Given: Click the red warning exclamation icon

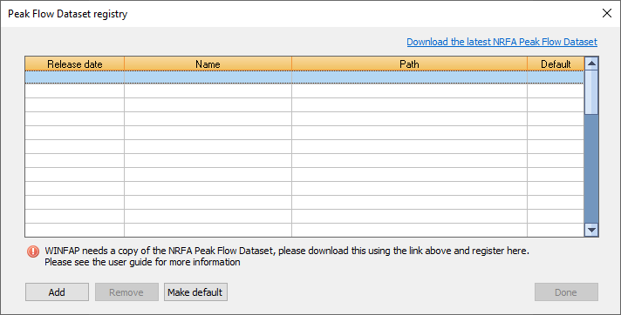Looking at the screenshot, I should coord(33,251).
